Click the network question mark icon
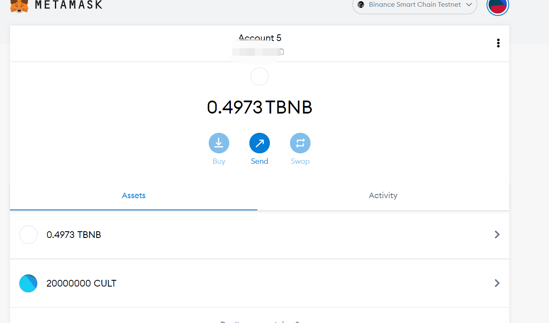The height and width of the screenshot is (323, 549). pyautogui.click(x=361, y=5)
